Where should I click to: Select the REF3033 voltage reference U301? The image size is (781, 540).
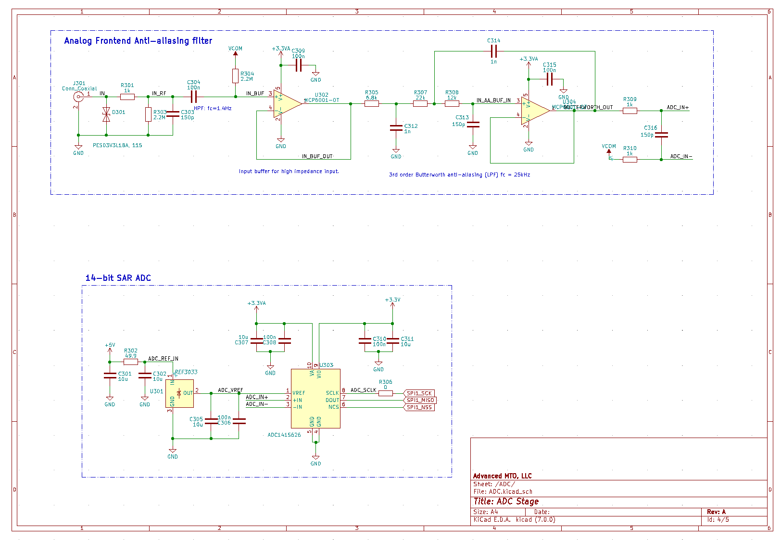[179, 393]
